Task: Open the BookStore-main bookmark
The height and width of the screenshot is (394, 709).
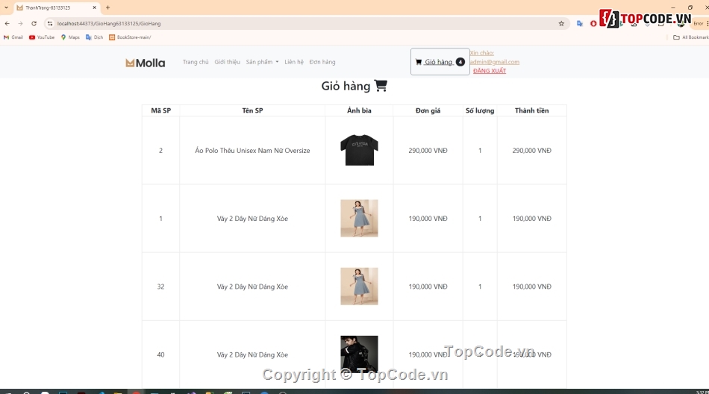Action: tap(130, 37)
